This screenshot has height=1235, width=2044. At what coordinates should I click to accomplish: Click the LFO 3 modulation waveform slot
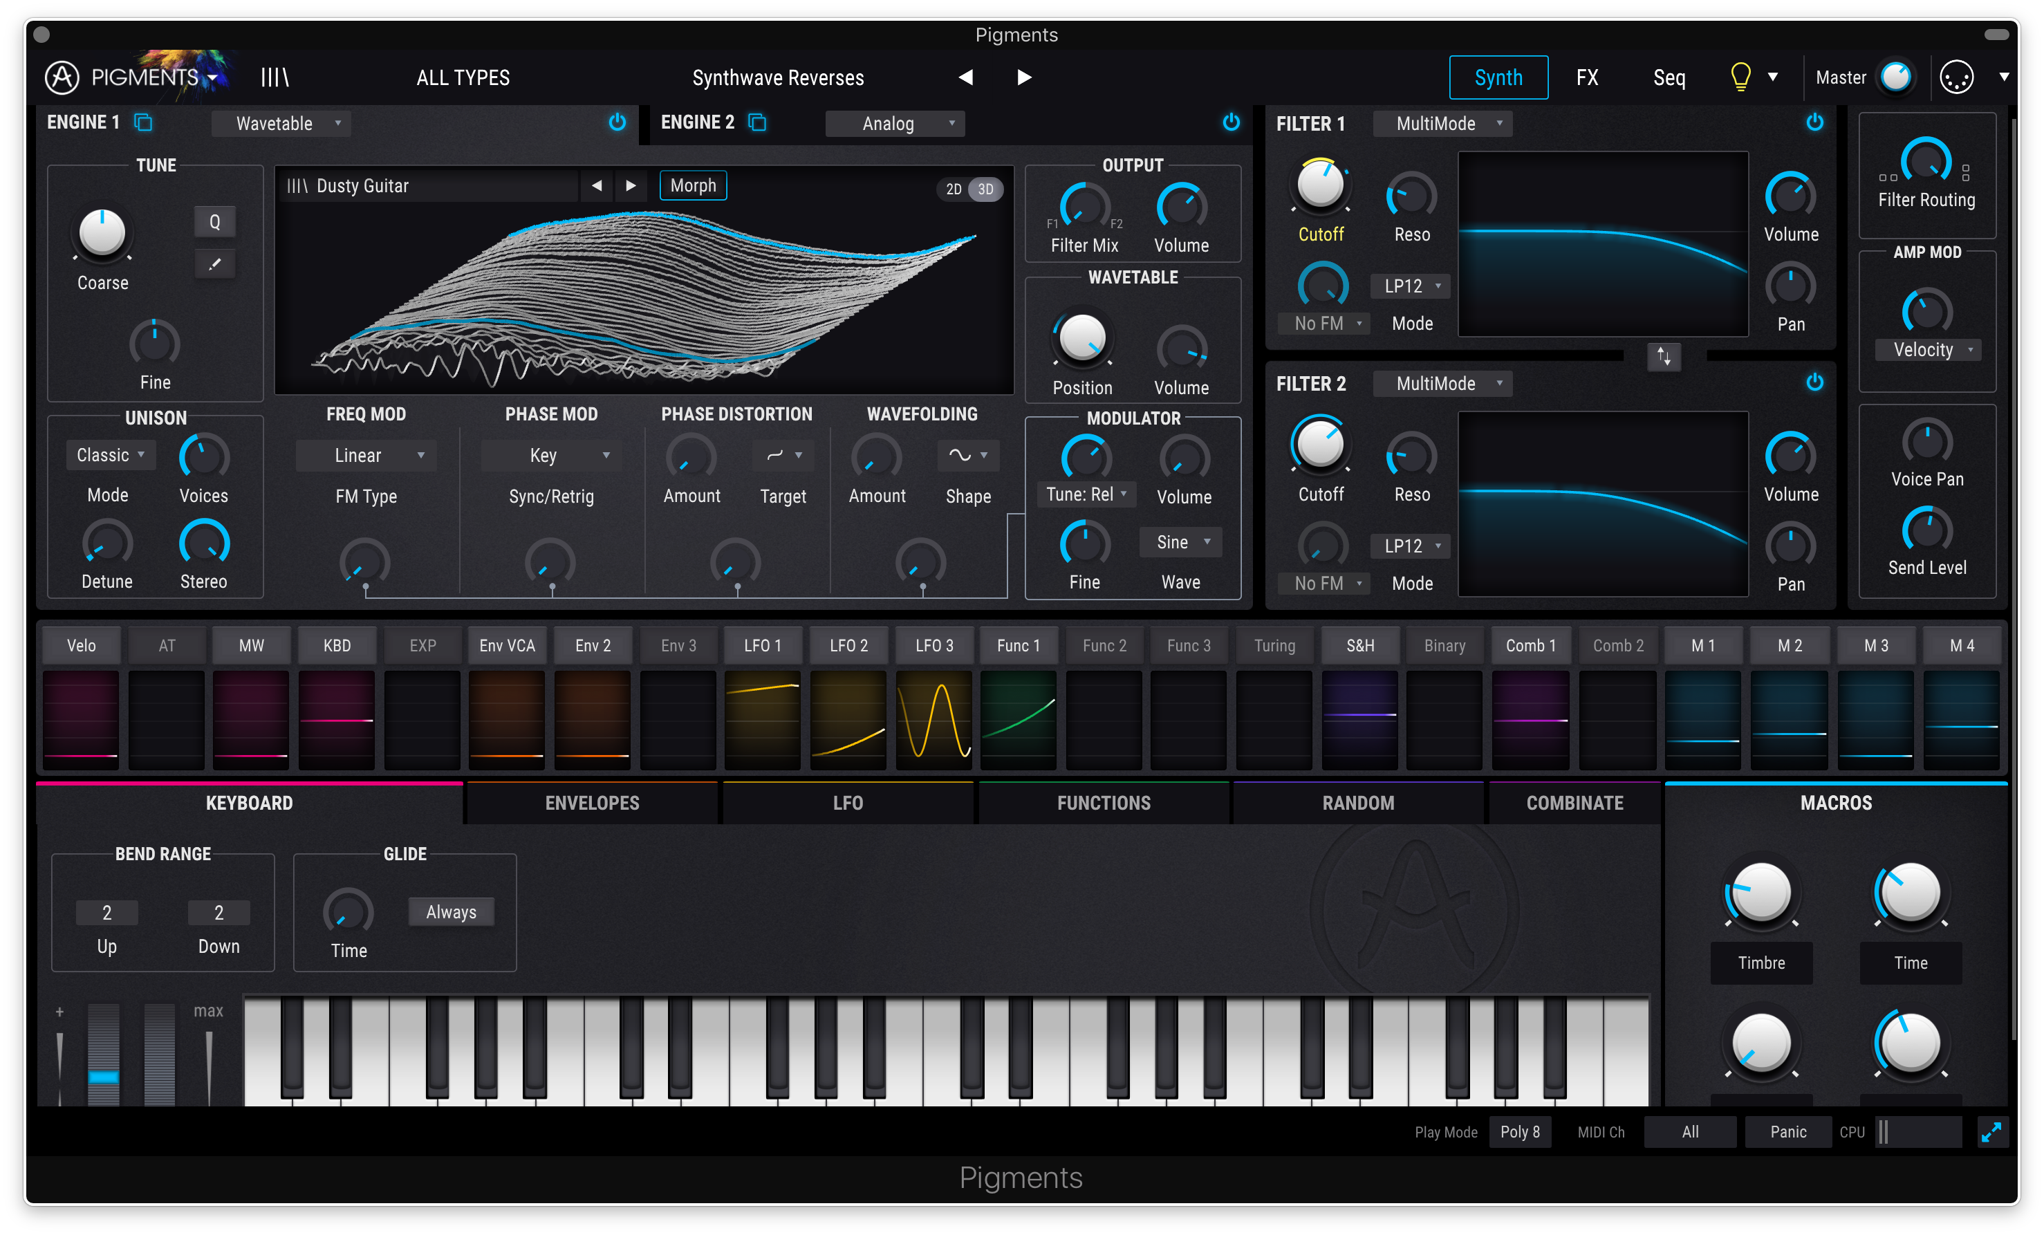934,720
